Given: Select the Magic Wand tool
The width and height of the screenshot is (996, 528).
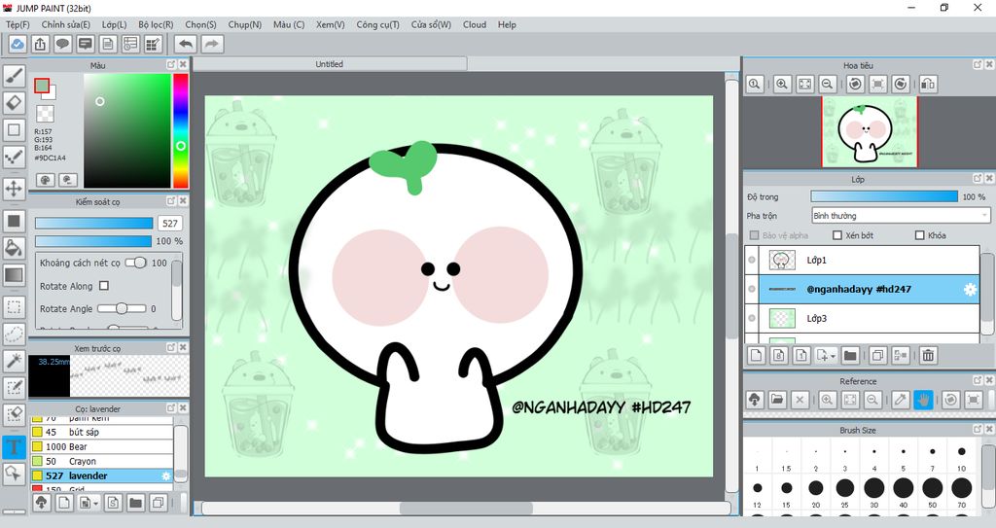Looking at the screenshot, I should [14, 361].
